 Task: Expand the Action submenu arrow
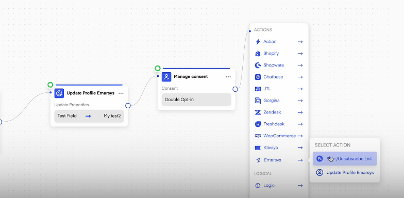point(300,41)
